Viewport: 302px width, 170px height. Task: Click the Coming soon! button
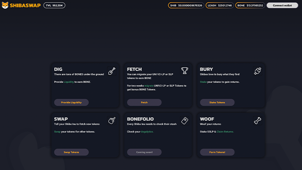pyautogui.click(x=144, y=152)
